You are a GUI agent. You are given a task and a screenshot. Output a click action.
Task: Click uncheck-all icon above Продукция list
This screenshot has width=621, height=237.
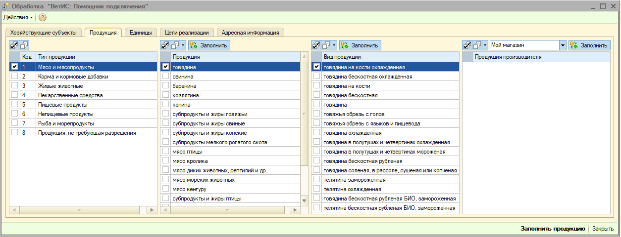[x=175, y=45]
